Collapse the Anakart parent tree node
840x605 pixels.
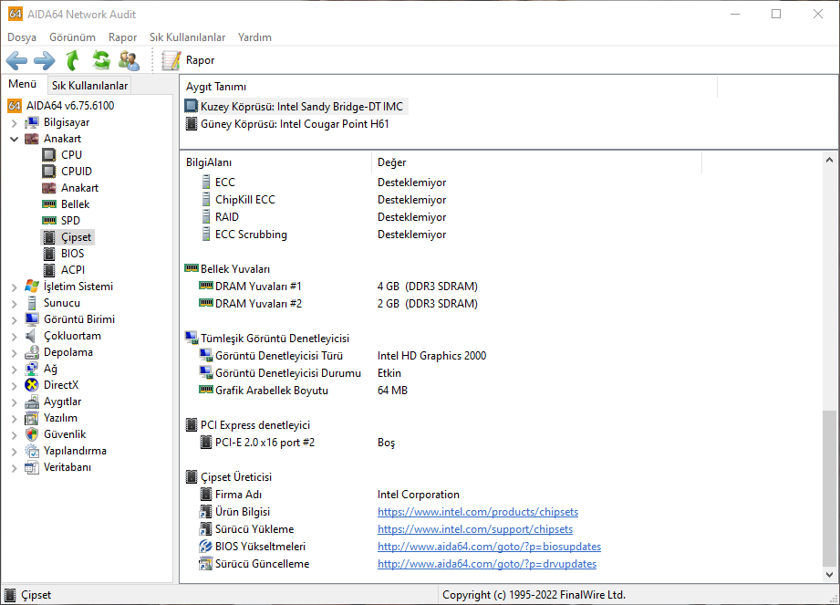pyautogui.click(x=15, y=139)
